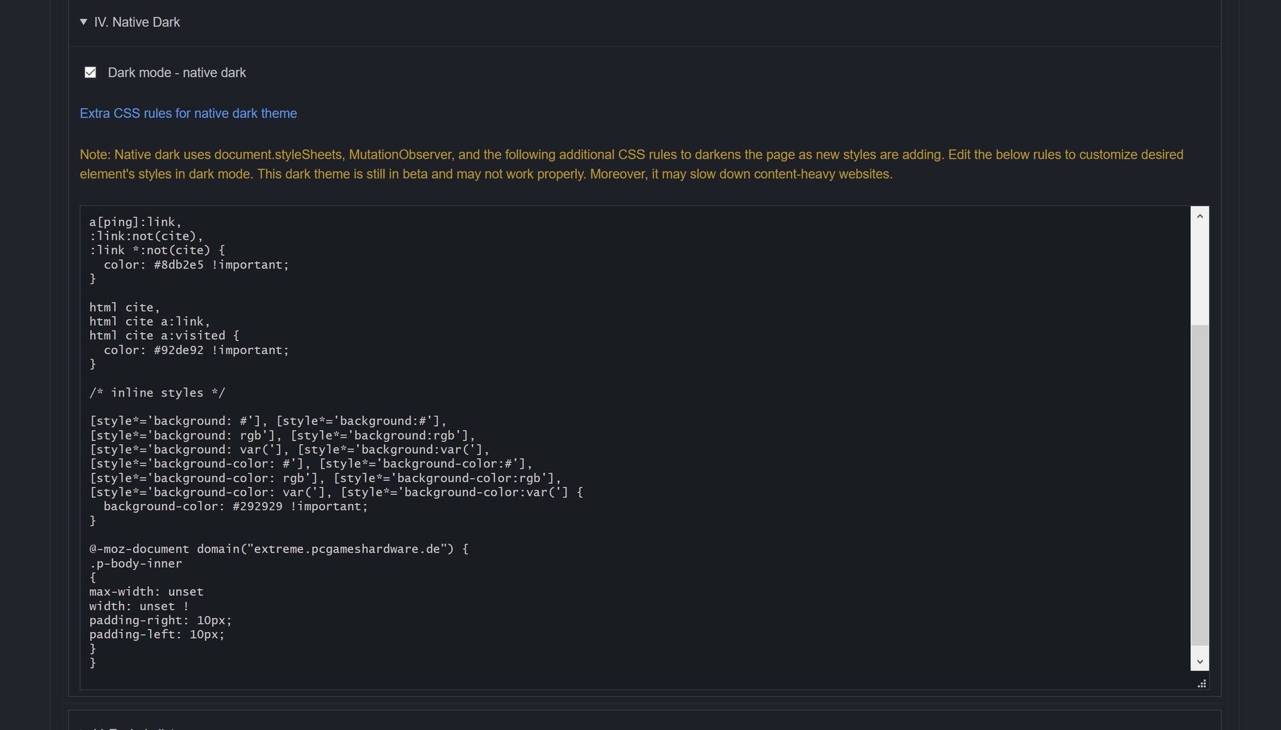Click the color: #8db2e5 !important line

[x=196, y=265]
